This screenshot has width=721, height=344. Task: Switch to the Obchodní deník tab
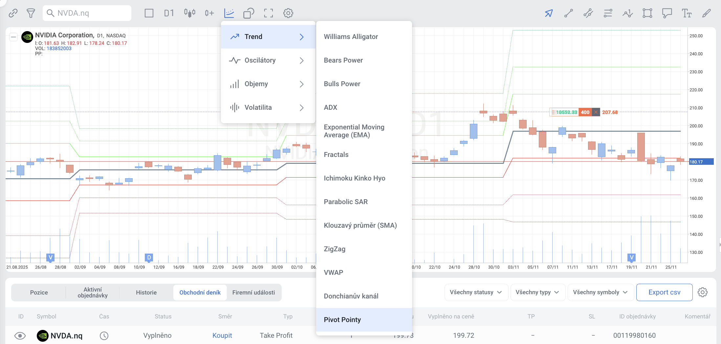(x=200, y=293)
